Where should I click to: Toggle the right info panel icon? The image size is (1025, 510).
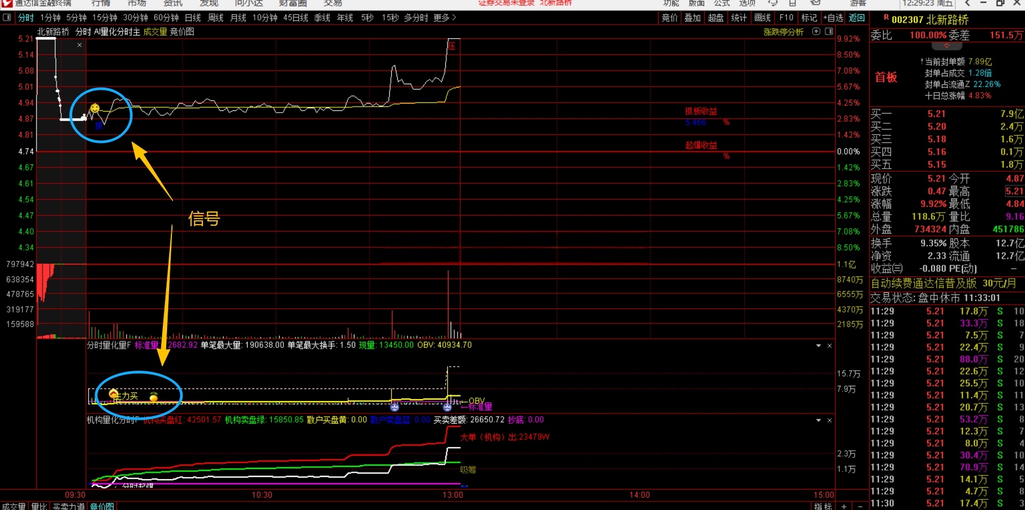click(x=829, y=31)
